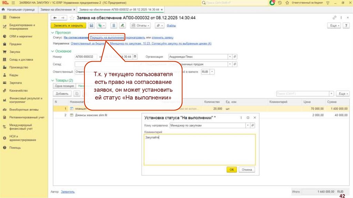Open the Заявитель author link
This screenshot has width=353, height=198.
68,192
